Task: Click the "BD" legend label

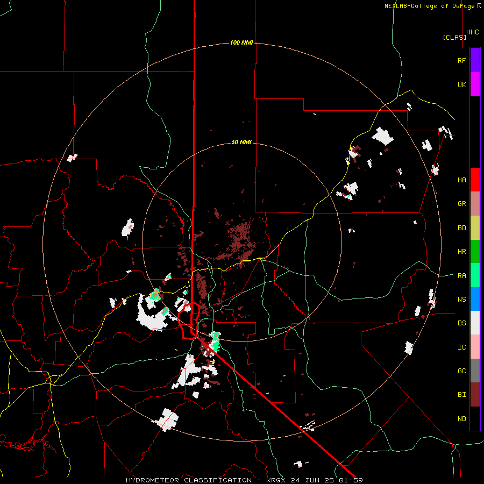Action: pos(461,228)
